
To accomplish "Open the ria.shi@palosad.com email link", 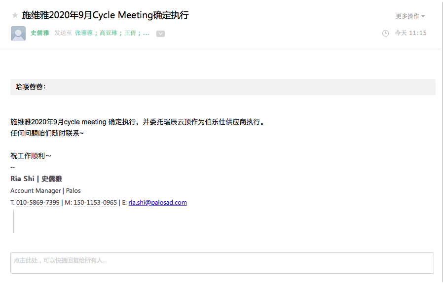I will coord(157,202).
